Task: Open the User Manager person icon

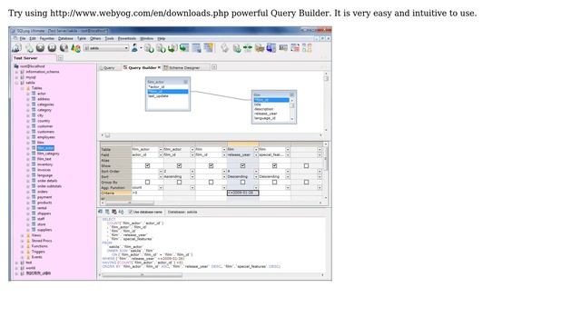Action: [135, 48]
